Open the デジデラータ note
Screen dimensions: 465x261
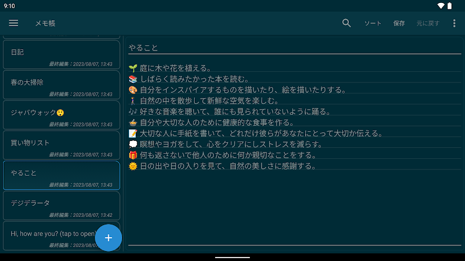point(61,205)
